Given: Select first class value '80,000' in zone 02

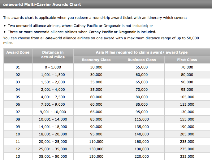Looking at the screenshot, I should (187, 75).
